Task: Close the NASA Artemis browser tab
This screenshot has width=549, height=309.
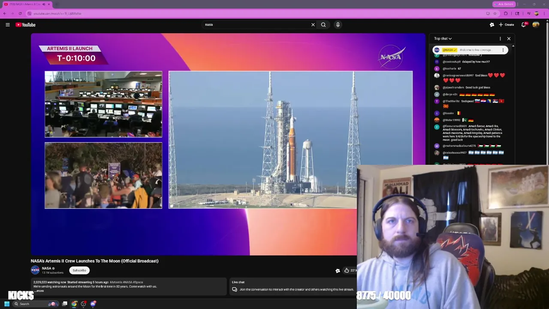Action: [x=49, y=4]
